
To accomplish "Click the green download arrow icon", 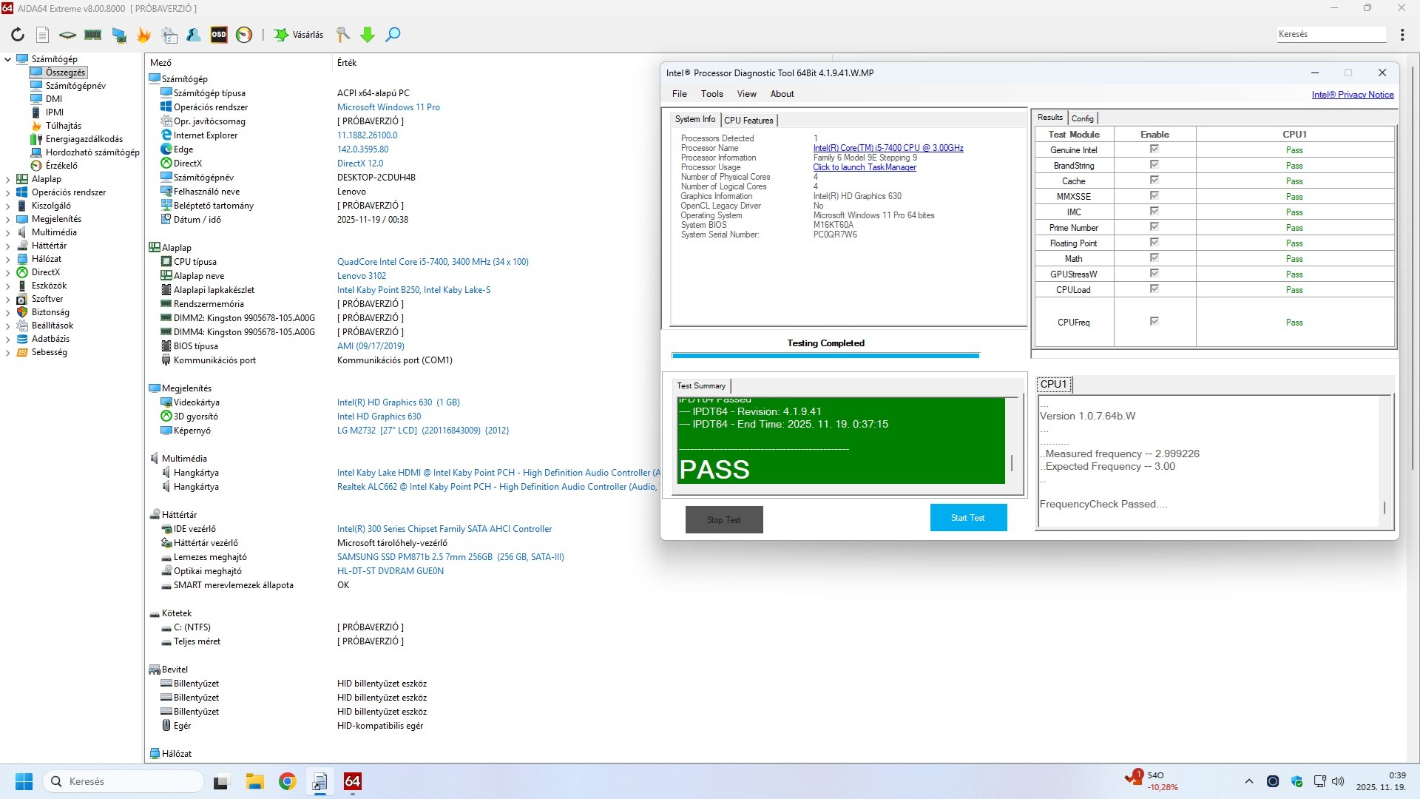I will coord(368,35).
